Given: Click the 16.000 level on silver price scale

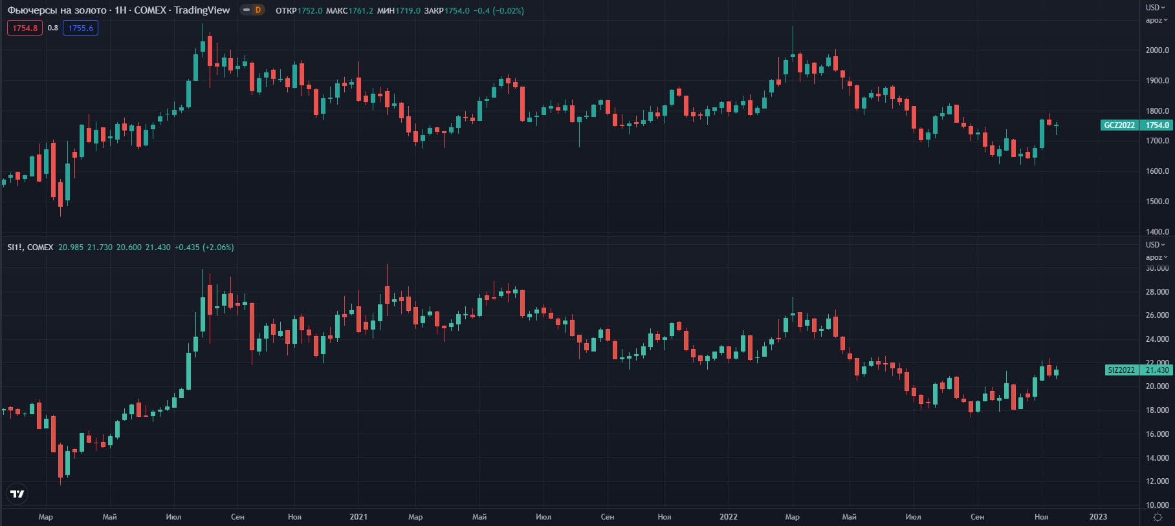Looking at the screenshot, I should click(x=1157, y=434).
